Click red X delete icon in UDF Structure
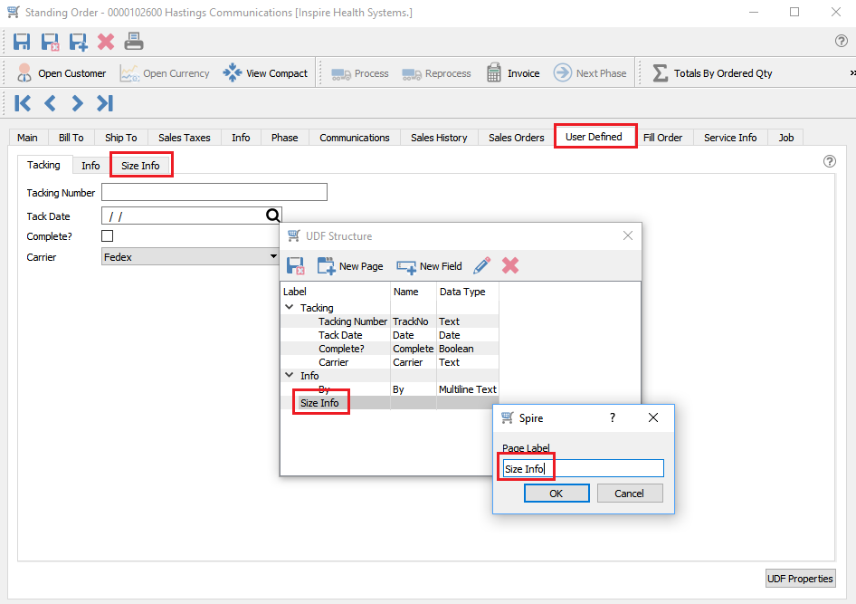 509,266
